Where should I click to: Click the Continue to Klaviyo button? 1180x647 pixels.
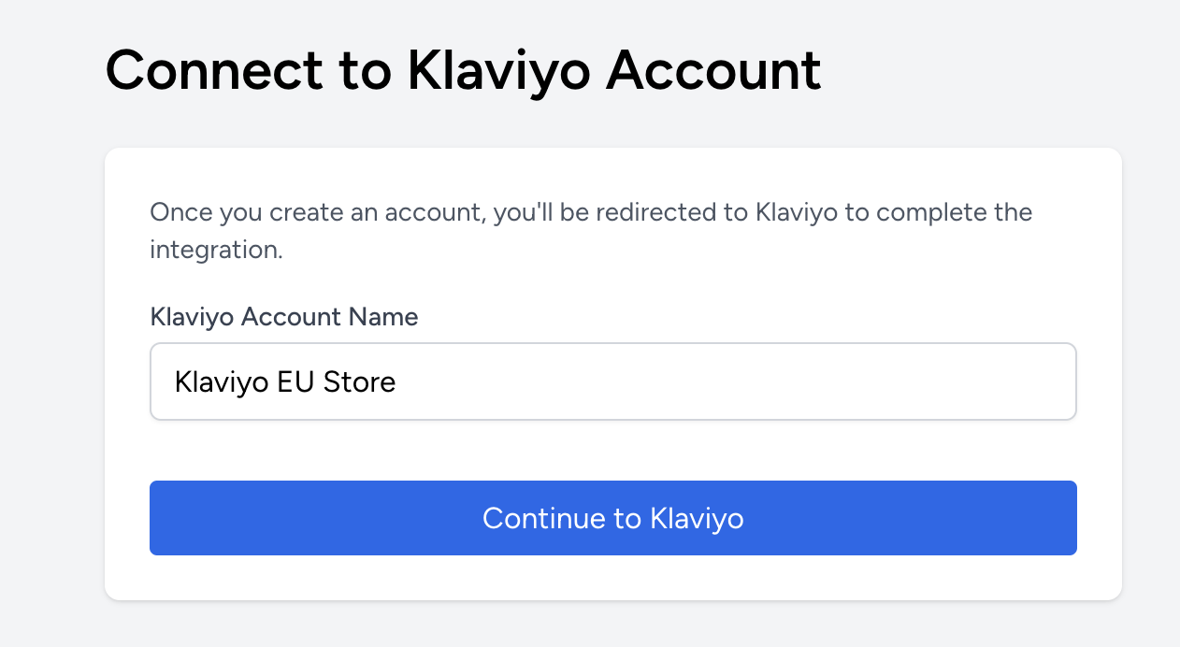click(x=612, y=518)
